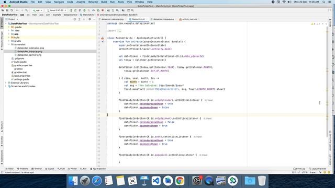The image size is (335, 188).
Task: Open the Problems tool window
Action: (23, 169)
